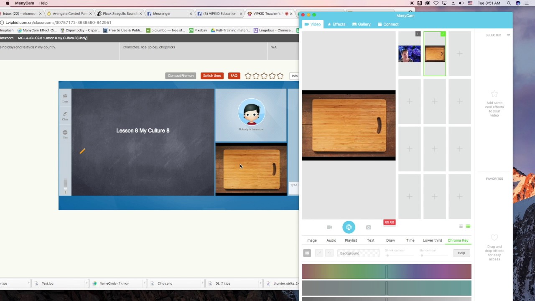Click the red FAQ button
The width and height of the screenshot is (535, 301).
pyautogui.click(x=234, y=76)
